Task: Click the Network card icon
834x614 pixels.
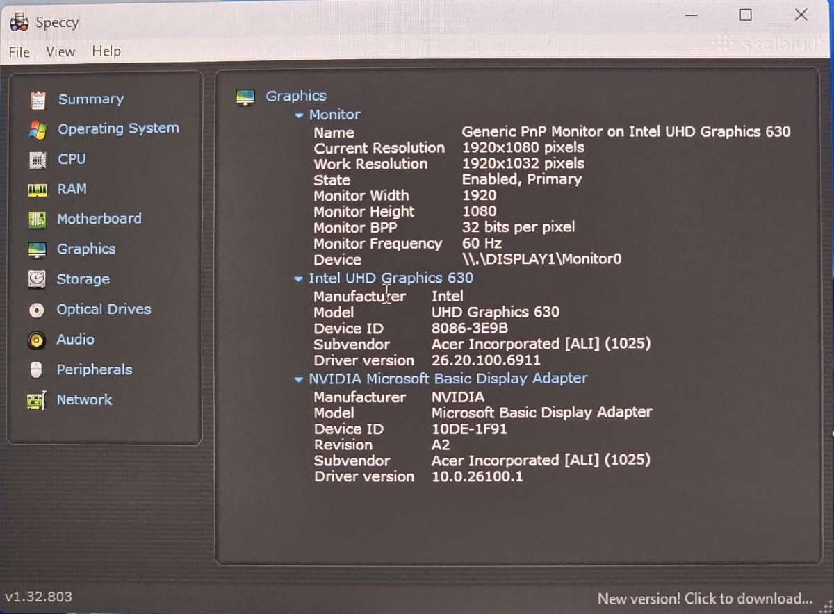Action: (37, 401)
